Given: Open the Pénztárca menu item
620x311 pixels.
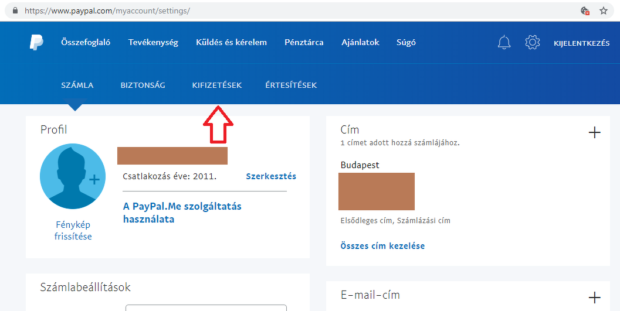Looking at the screenshot, I should coord(304,42).
